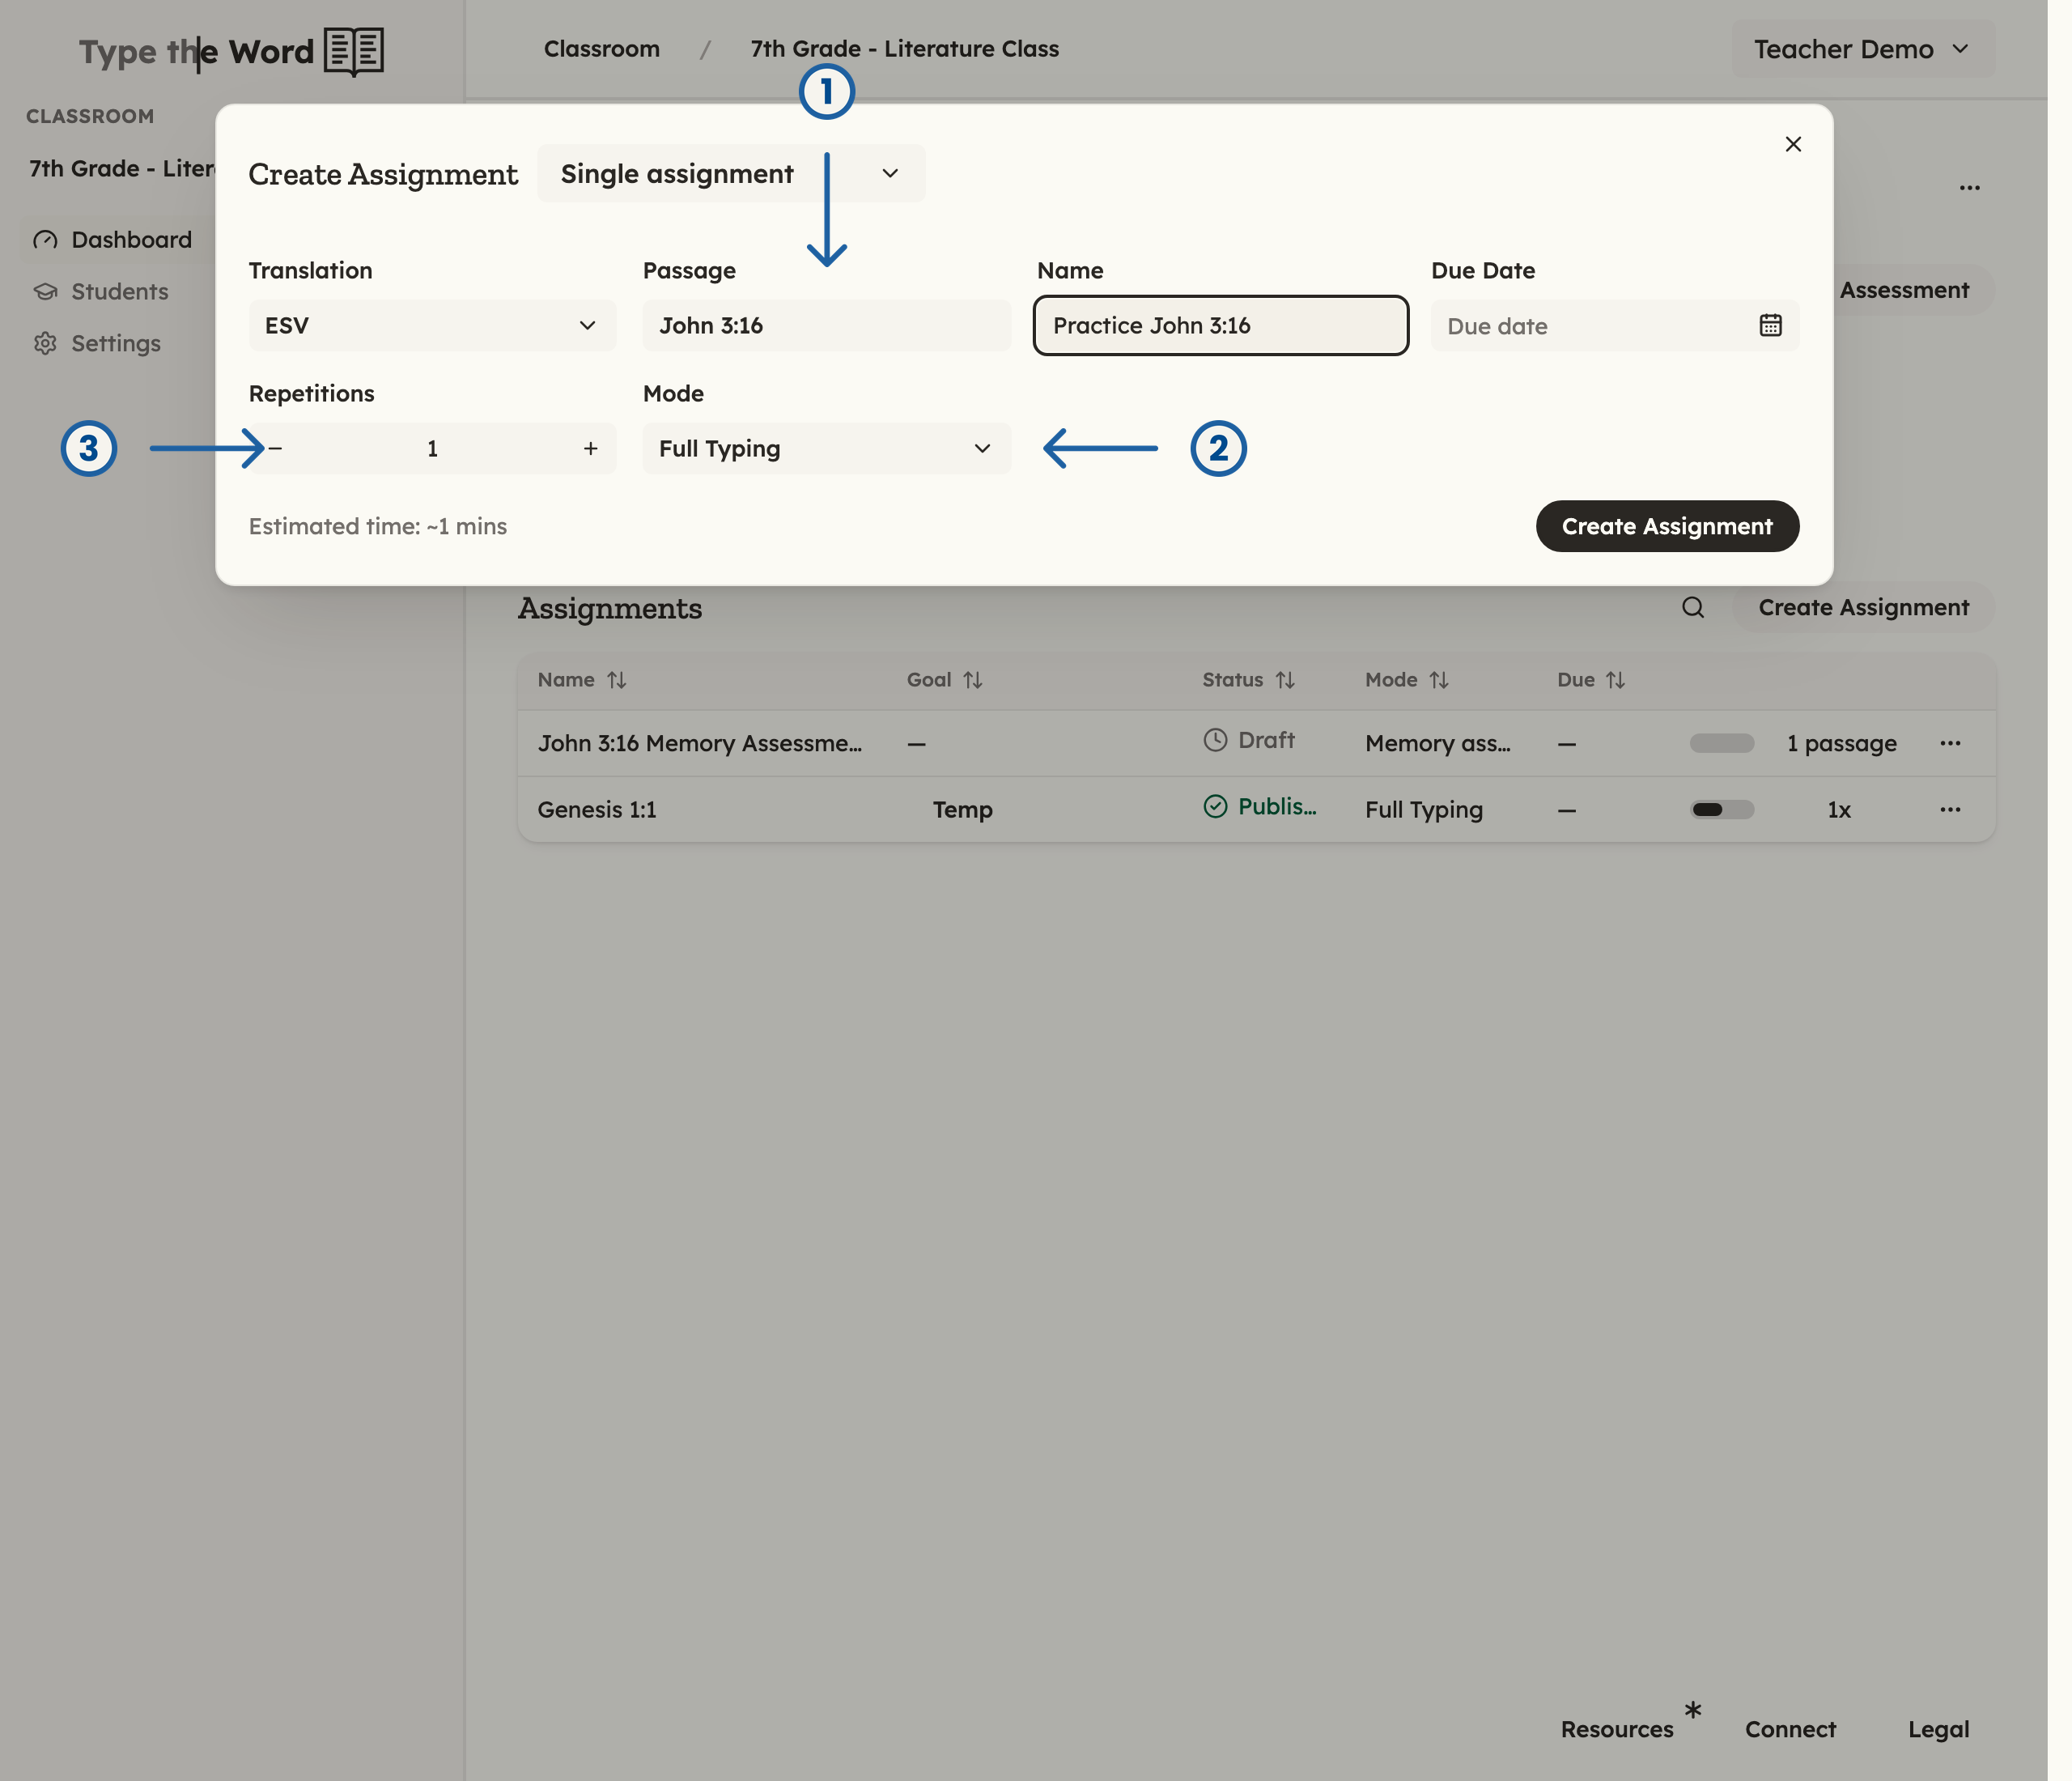Viewport: 2072px width, 1781px height.
Task: Open the Resources footer link
Action: pyautogui.click(x=1616, y=1729)
